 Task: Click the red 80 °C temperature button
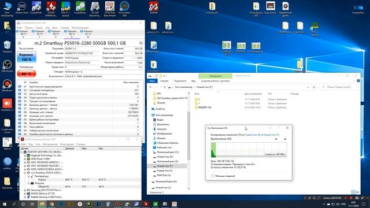pos(27,74)
